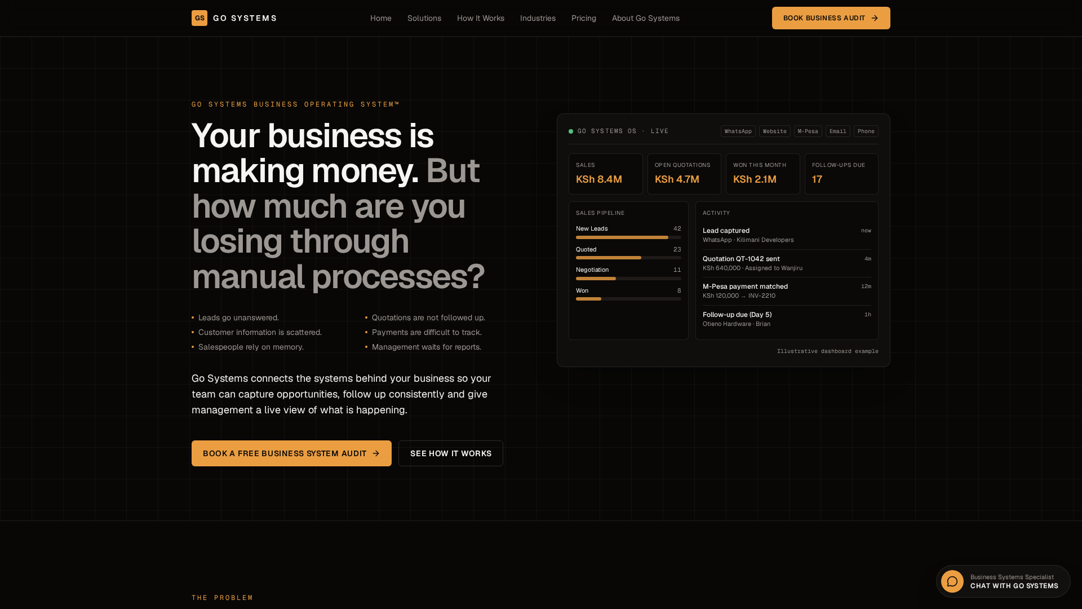The height and width of the screenshot is (609, 1082).
Task: Click the New Leads pipeline progress bar
Action: [x=628, y=237]
